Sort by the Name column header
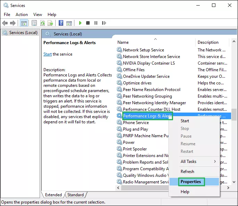The height and width of the screenshot is (206, 238). [156, 42]
